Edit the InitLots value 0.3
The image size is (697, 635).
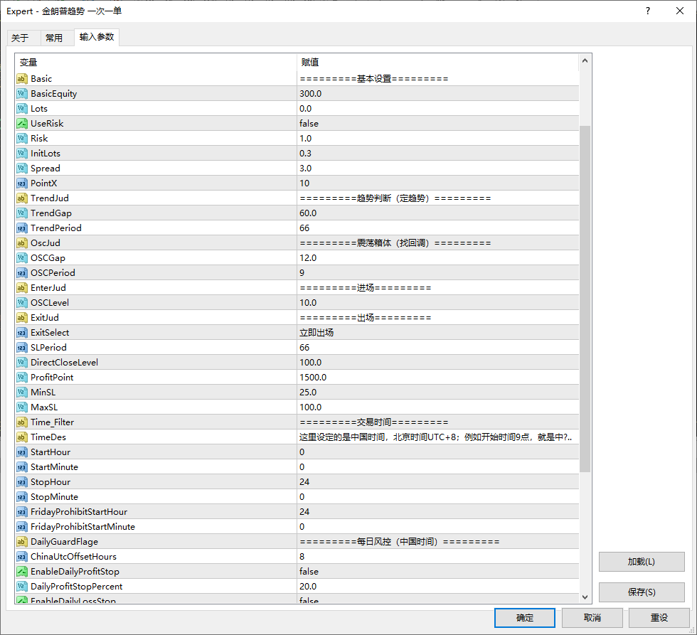point(438,154)
